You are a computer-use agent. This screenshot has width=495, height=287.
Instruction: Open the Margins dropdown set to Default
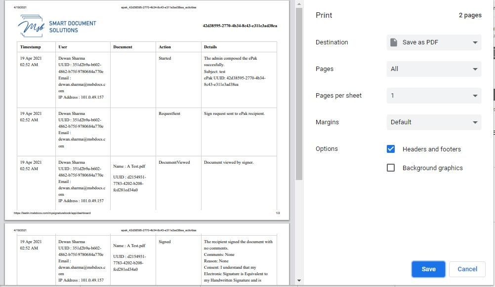click(434, 122)
